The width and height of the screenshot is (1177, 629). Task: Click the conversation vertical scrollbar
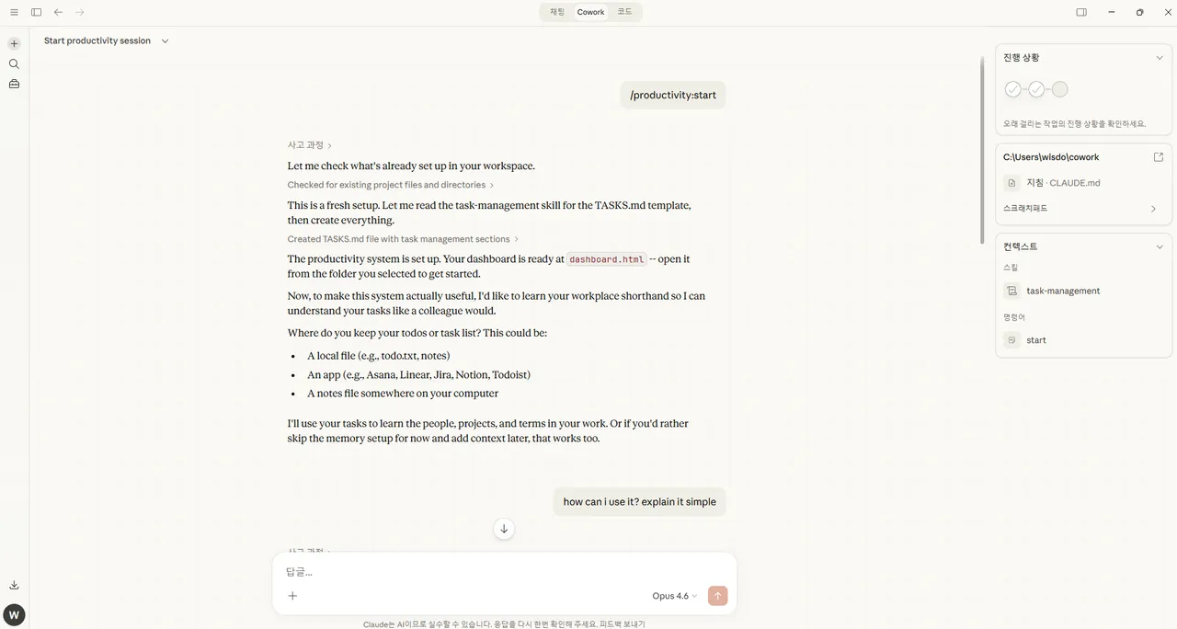pos(981,150)
